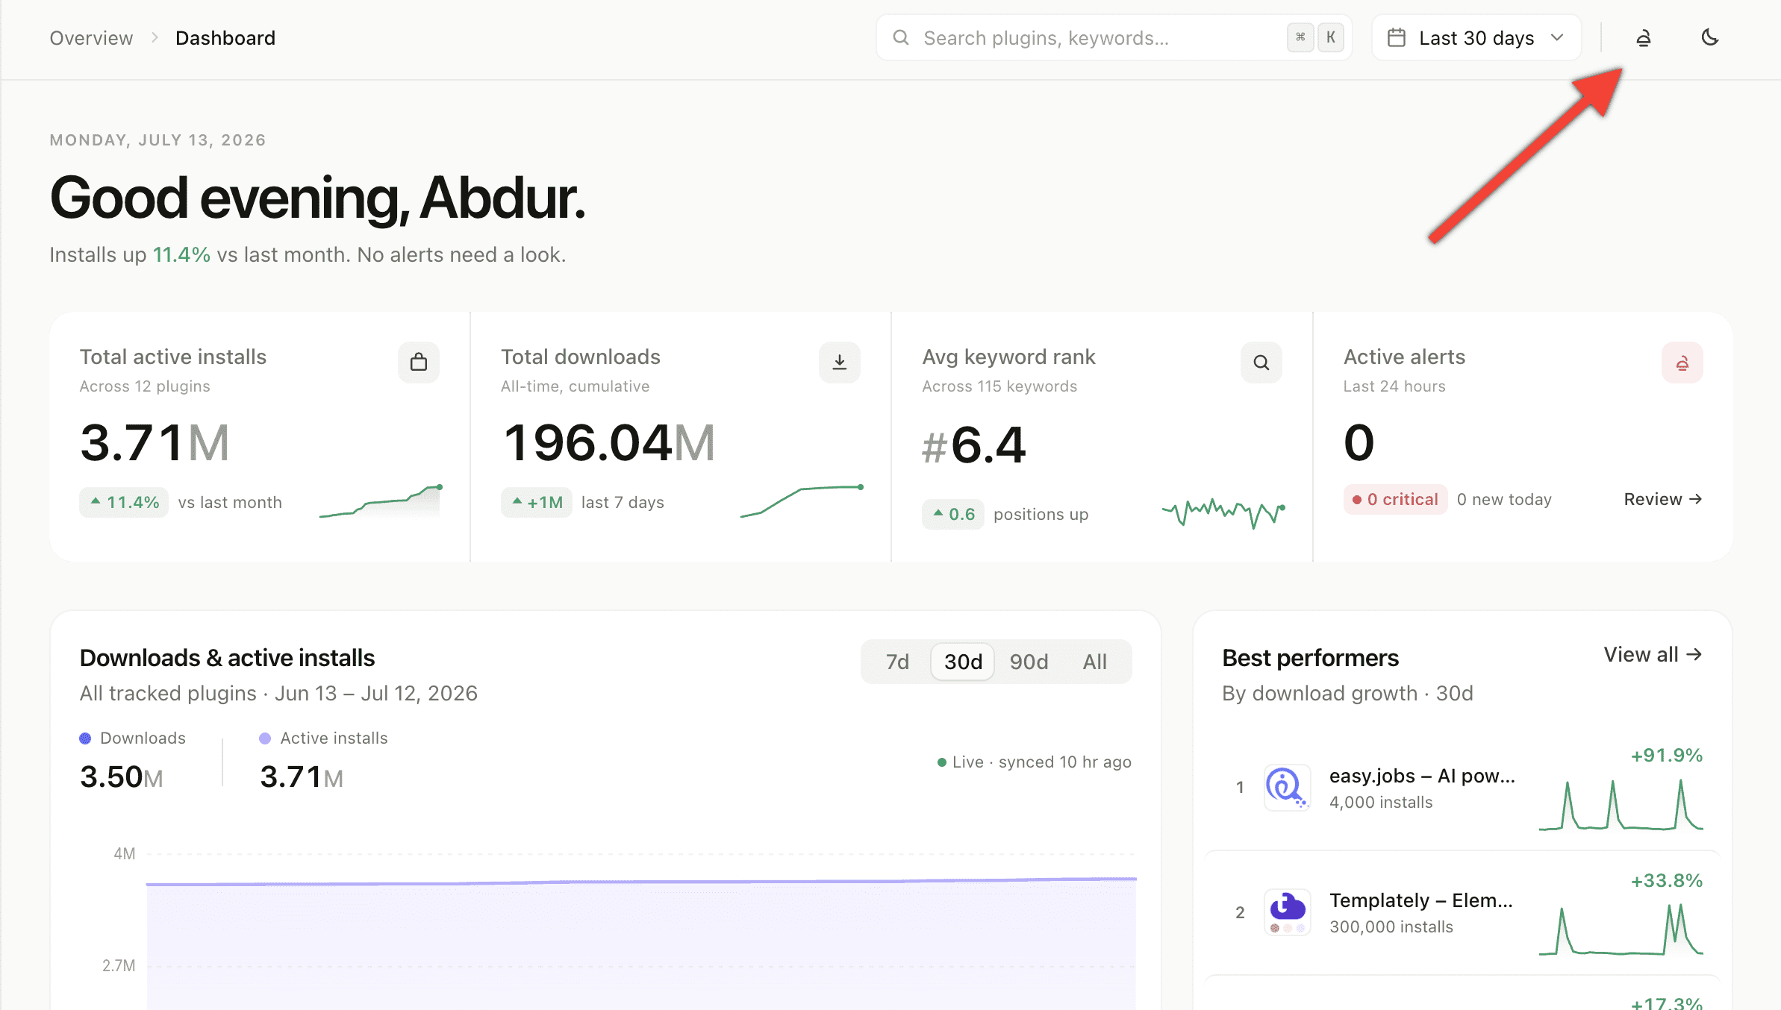Focus the Search plugins, keywords field
The image size is (1781, 1010).
1114,38
